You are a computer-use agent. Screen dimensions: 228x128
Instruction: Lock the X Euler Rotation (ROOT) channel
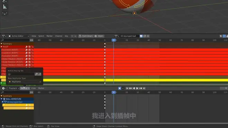[32, 59]
